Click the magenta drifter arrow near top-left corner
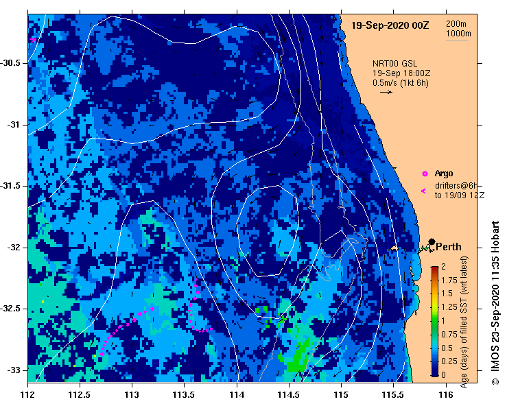507x406 pixels. tap(33, 40)
